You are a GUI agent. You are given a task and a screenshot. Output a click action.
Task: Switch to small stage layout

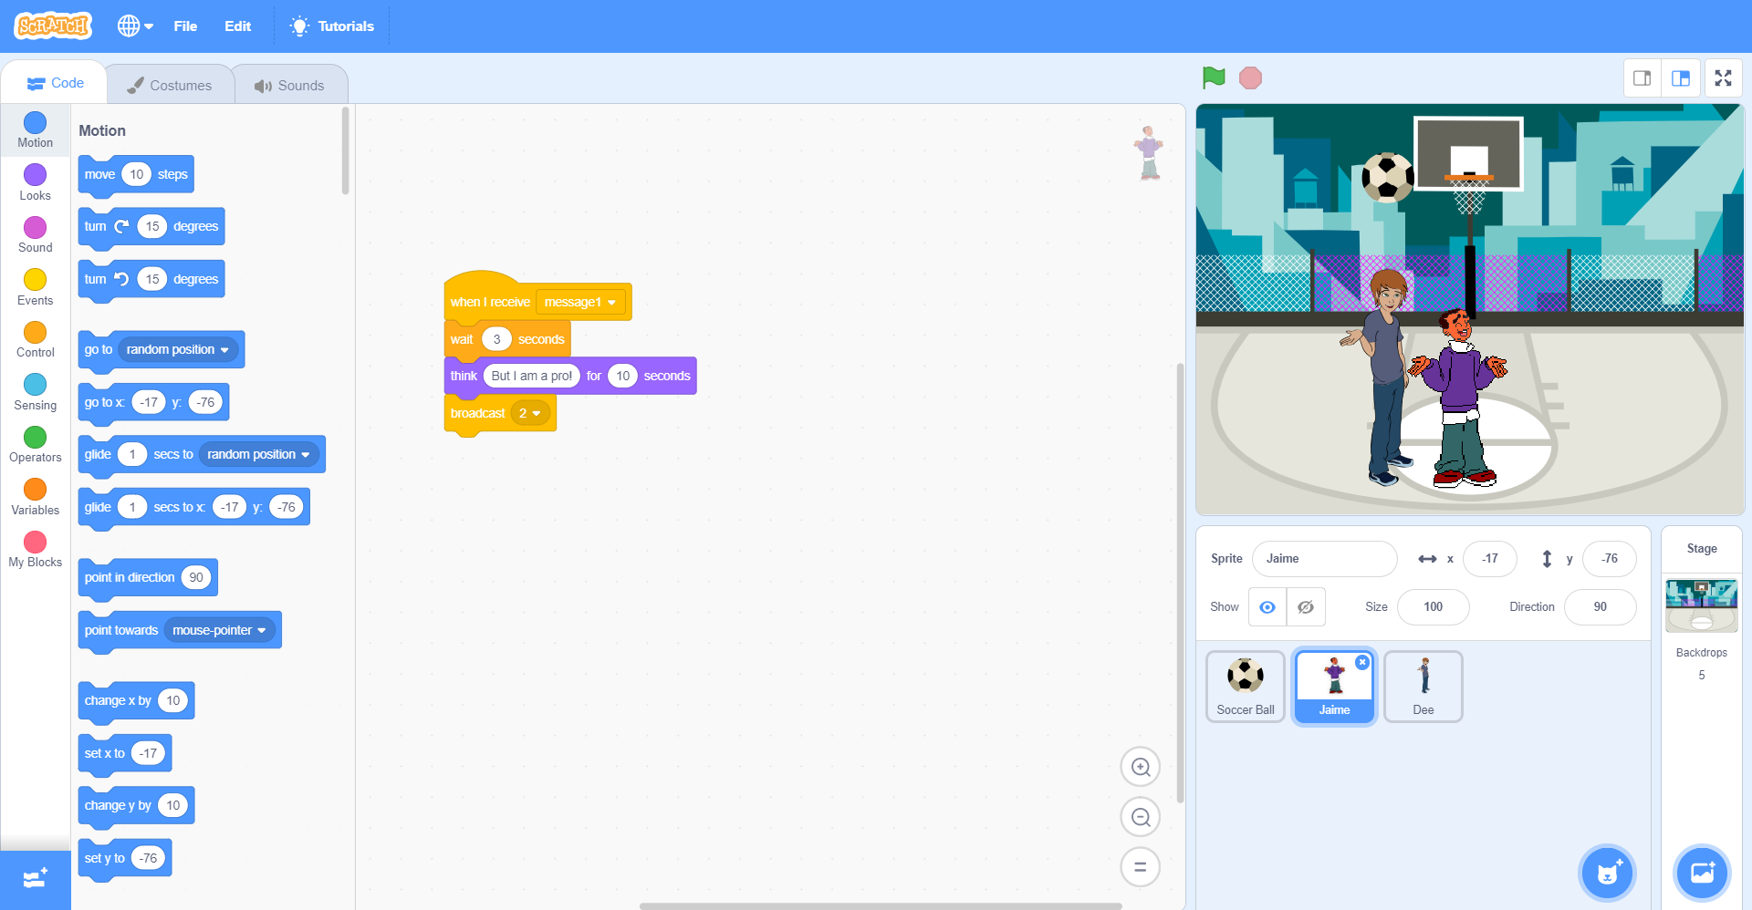1642,78
